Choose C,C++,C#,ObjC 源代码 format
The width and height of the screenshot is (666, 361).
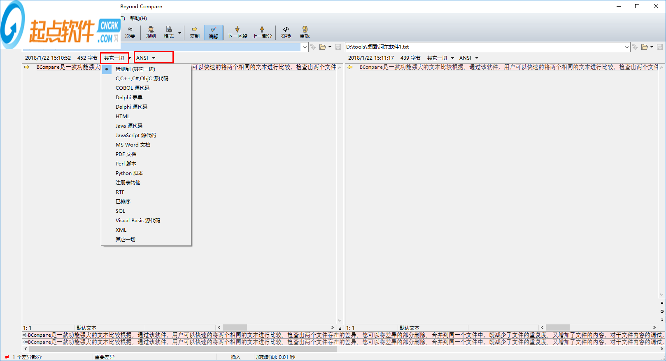[146, 79]
